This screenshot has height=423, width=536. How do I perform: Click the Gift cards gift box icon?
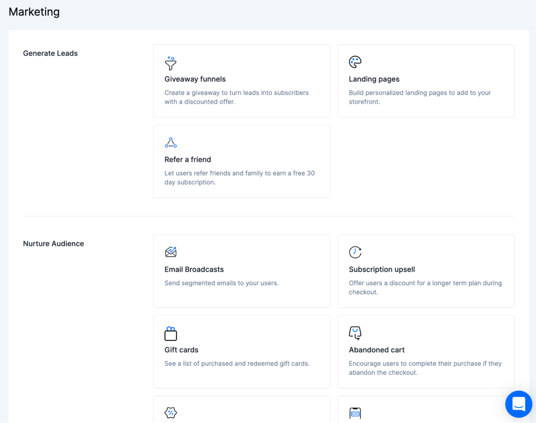[x=171, y=334]
